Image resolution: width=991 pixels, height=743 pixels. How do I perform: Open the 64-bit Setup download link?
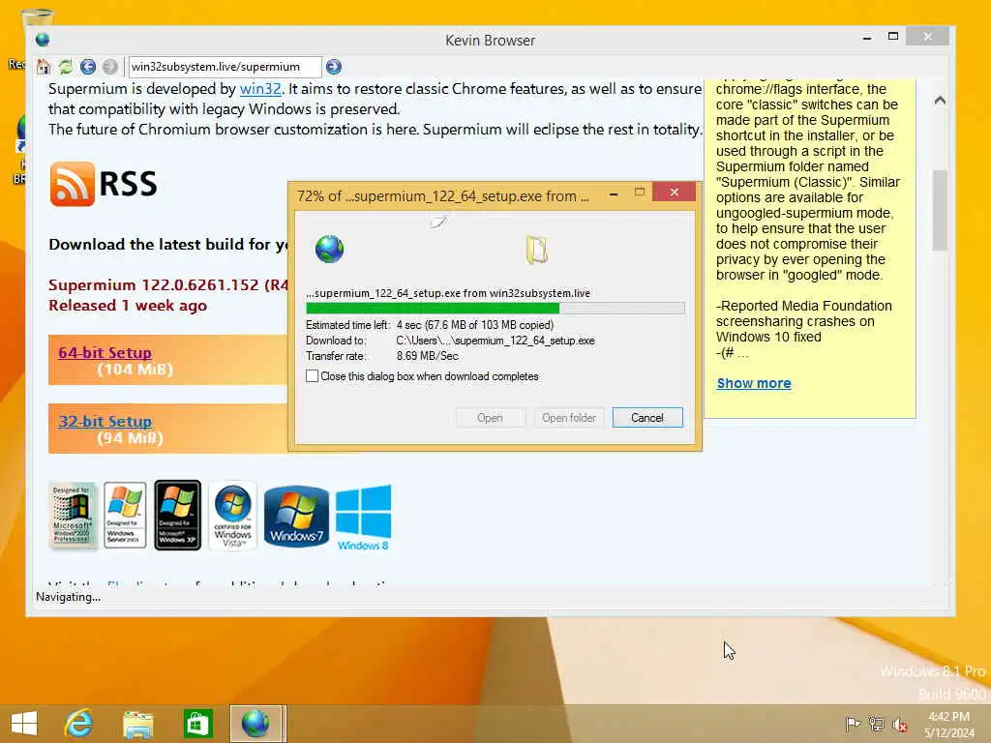tap(105, 352)
